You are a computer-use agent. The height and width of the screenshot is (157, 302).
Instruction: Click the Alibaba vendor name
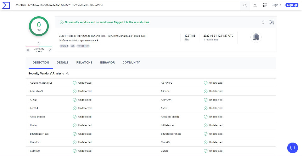pyautogui.click(x=165, y=91)
